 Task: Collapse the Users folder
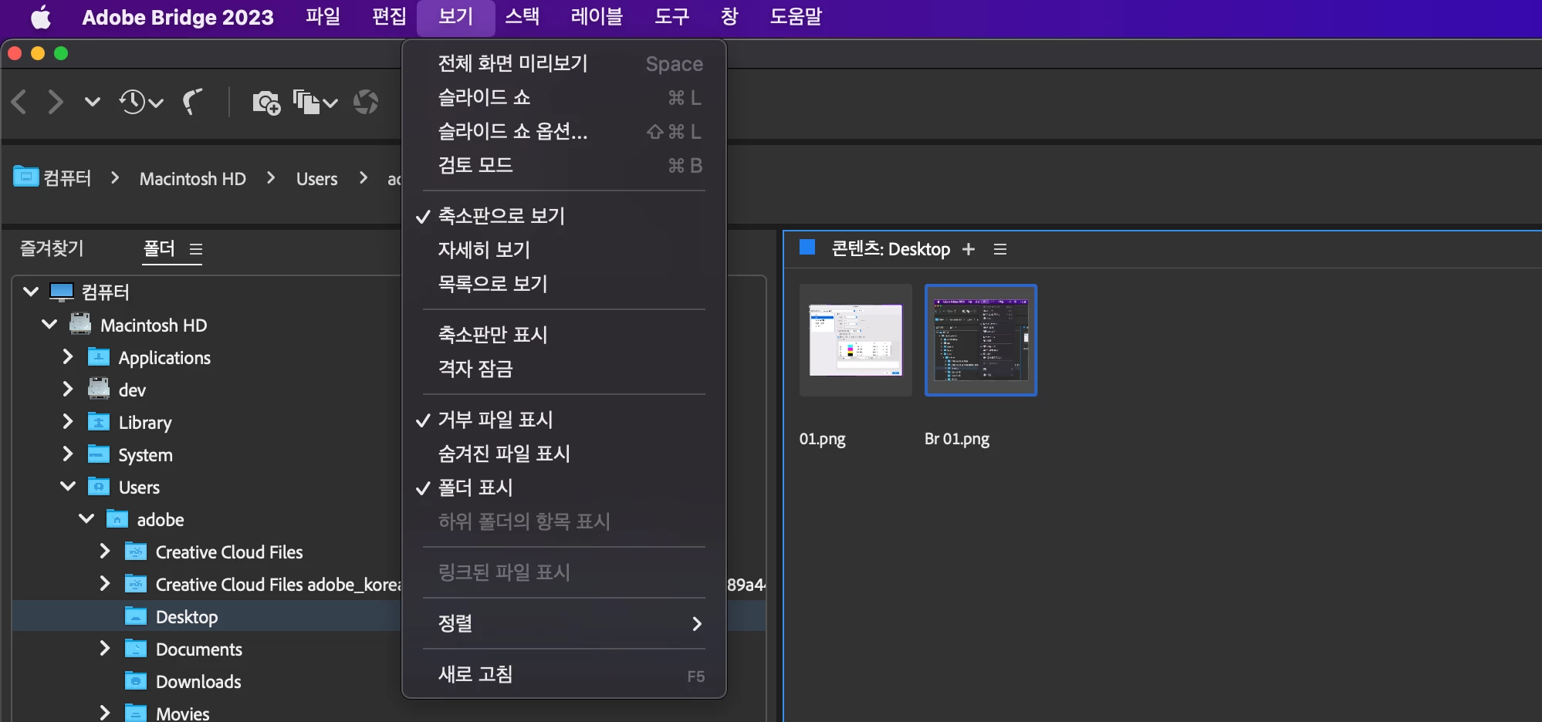68,486
